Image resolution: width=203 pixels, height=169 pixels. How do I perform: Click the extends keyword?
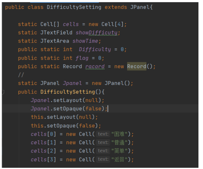116,7
